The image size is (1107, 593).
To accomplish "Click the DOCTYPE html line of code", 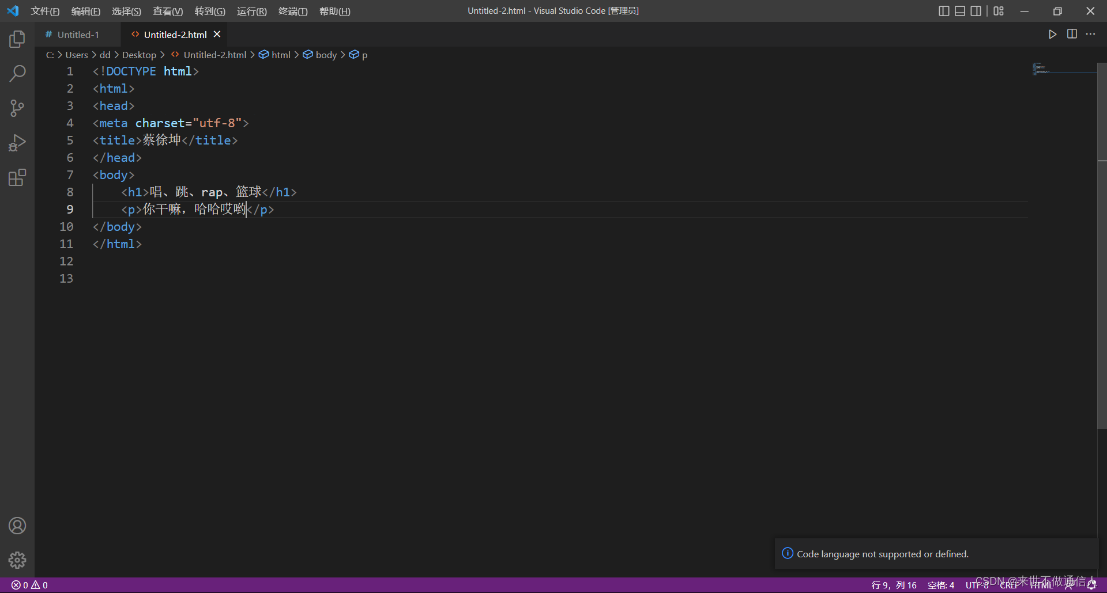I will tap(145, 71).
